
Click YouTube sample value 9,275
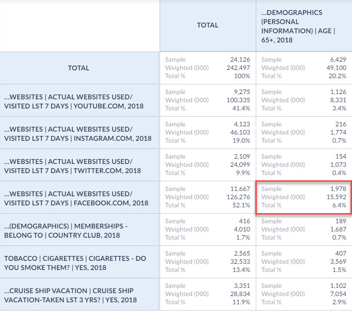[x=242, y=92]
